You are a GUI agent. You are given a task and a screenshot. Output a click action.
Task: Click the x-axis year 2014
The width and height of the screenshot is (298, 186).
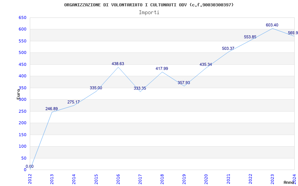pyautogui.click(x=74, y=179)
